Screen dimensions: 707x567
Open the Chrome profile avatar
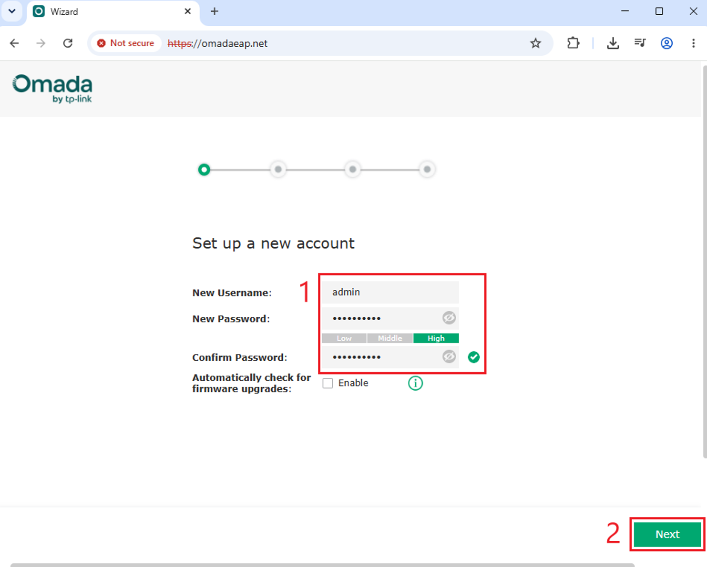coord(666,43)
